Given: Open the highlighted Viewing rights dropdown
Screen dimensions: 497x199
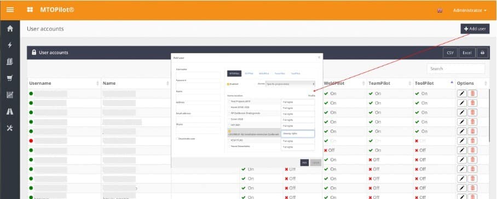Looking at the screenshot, I should [x=298, y=133].
